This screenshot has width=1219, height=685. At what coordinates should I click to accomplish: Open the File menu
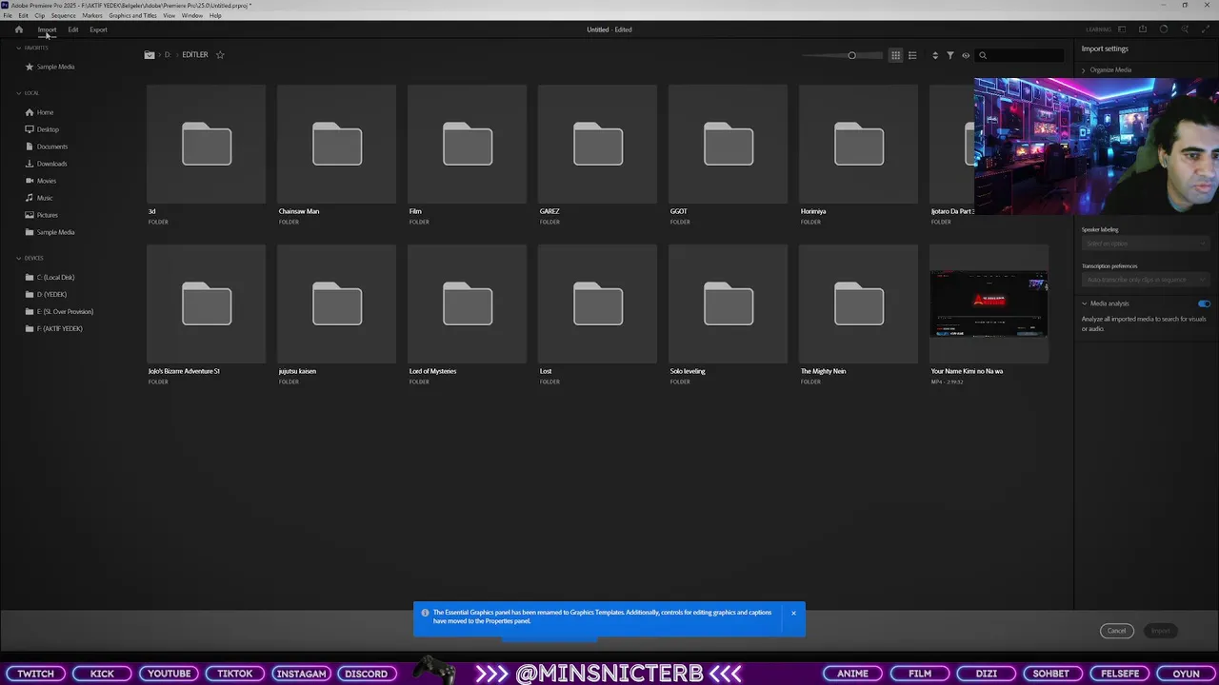coord(8,15)
